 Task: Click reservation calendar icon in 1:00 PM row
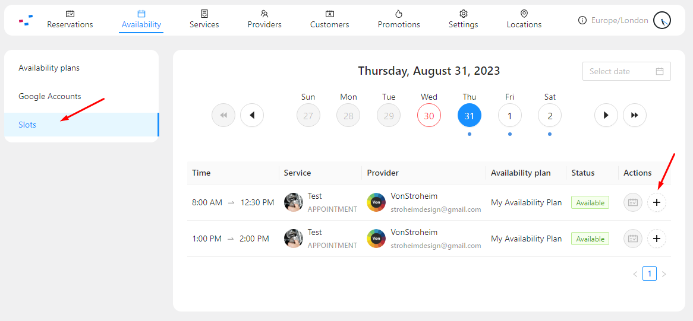(633, 239)
